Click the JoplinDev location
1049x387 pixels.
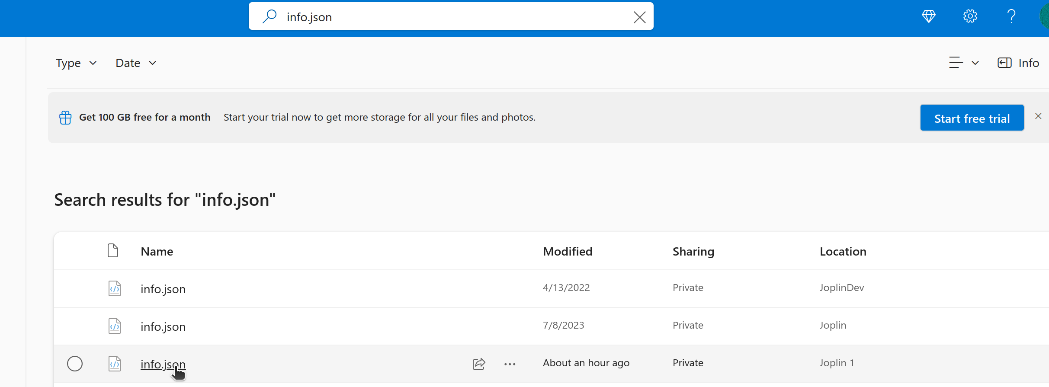coord(842,288)
